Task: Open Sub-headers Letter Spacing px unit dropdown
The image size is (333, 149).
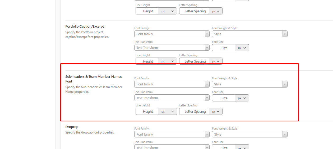Action: point(216,111)
